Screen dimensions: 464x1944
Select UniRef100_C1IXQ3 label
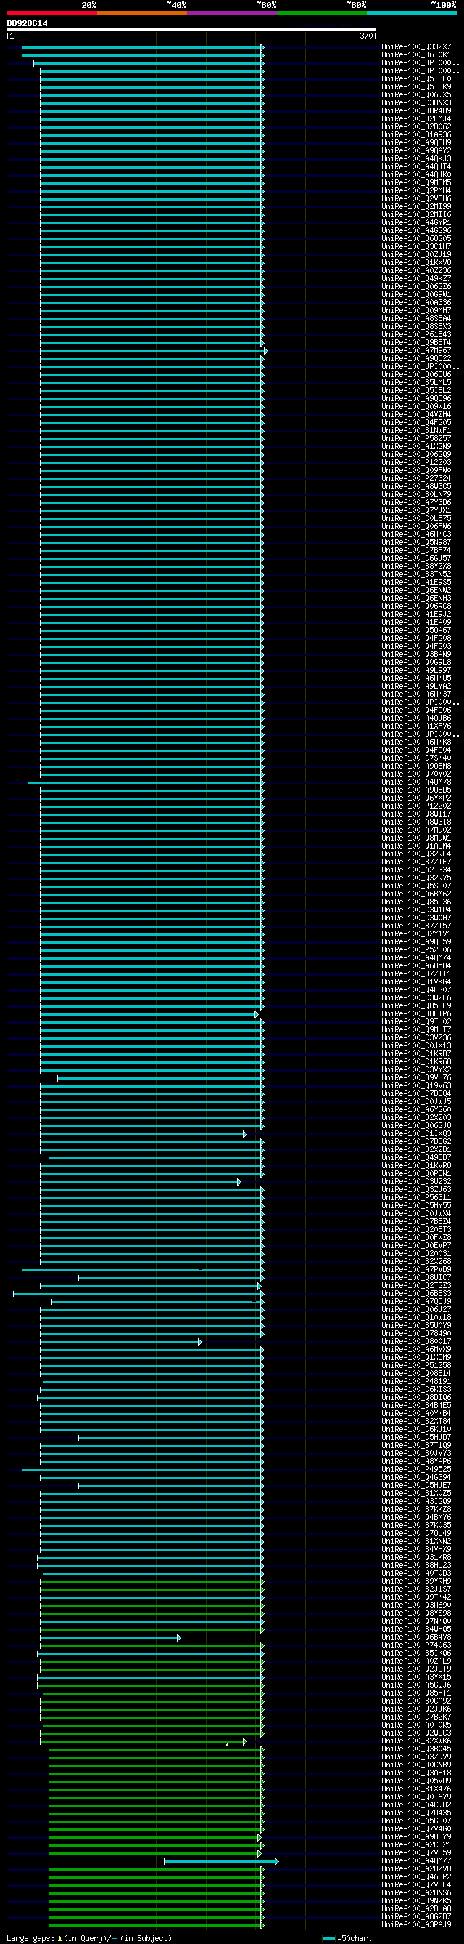click(417, 1133)
